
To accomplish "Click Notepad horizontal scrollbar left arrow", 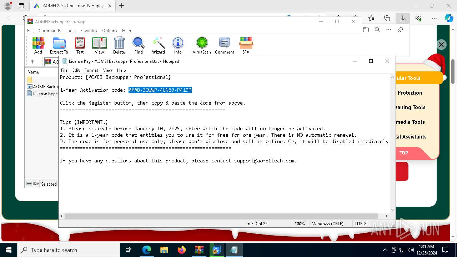I will (61, 216).
